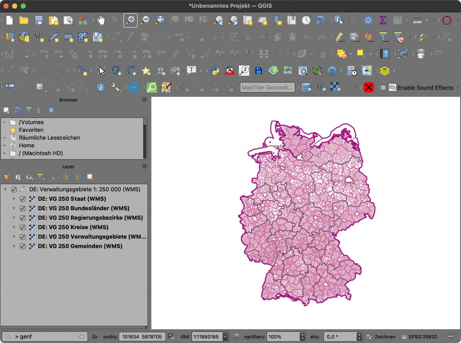Enable the Sound Effects checkbox
This screenshot has height=343, width=461.
(383, 87)
